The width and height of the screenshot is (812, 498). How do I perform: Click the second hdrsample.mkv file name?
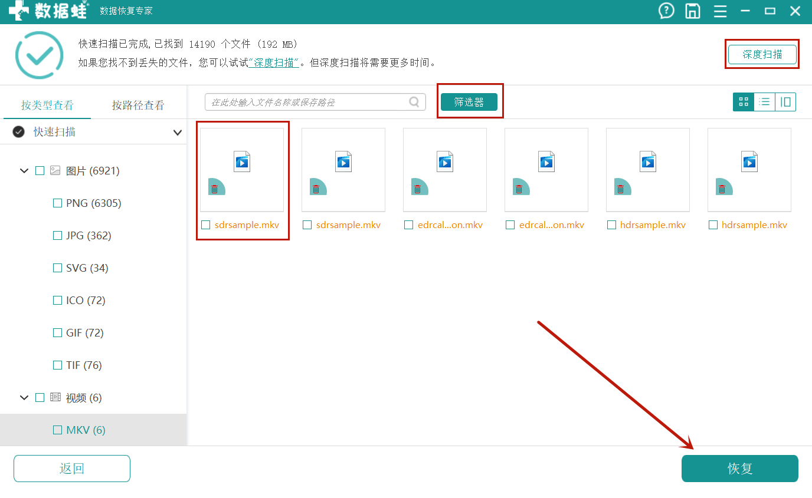point(754,225)
